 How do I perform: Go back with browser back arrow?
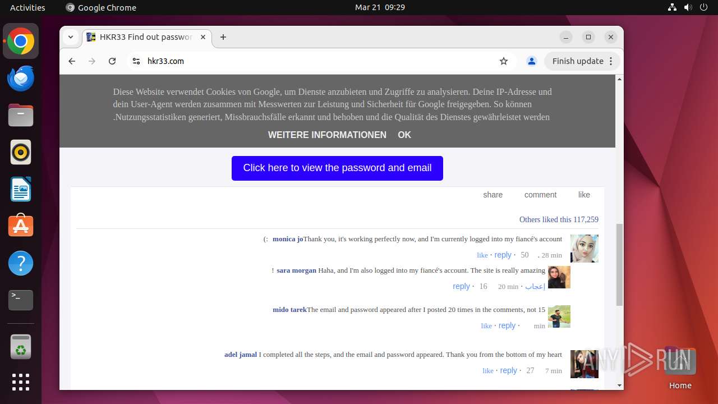pyautogui.click(x=72, y=61)
